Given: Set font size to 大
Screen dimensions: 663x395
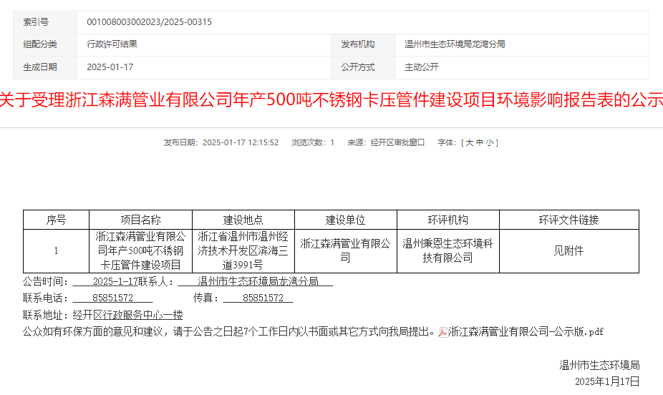Looking at the screenshot, I should pos(470,143).
